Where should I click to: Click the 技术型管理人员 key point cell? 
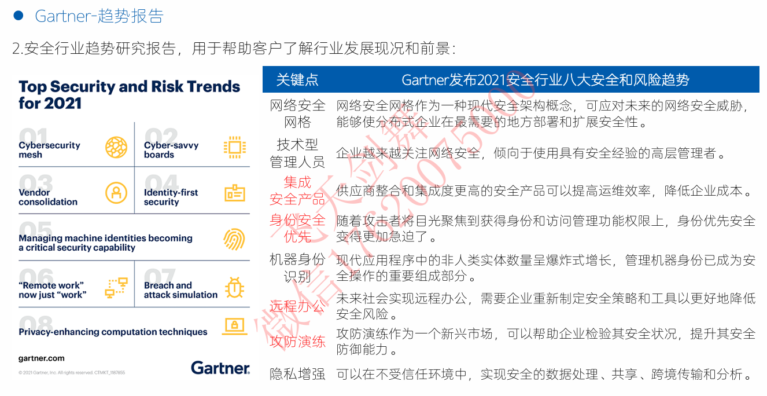point(297,153)
